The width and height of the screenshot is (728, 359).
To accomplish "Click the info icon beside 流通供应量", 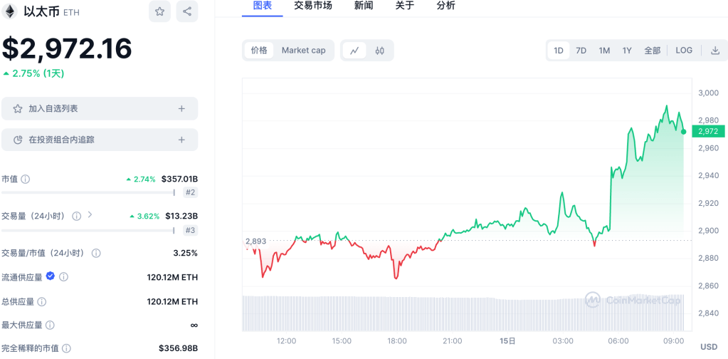I will [63, 276].
